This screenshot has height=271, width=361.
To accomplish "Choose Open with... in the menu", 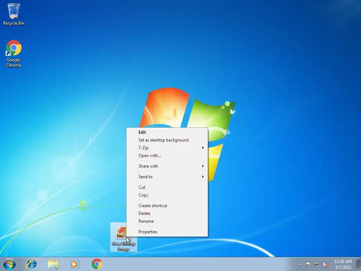I will 167,156.
